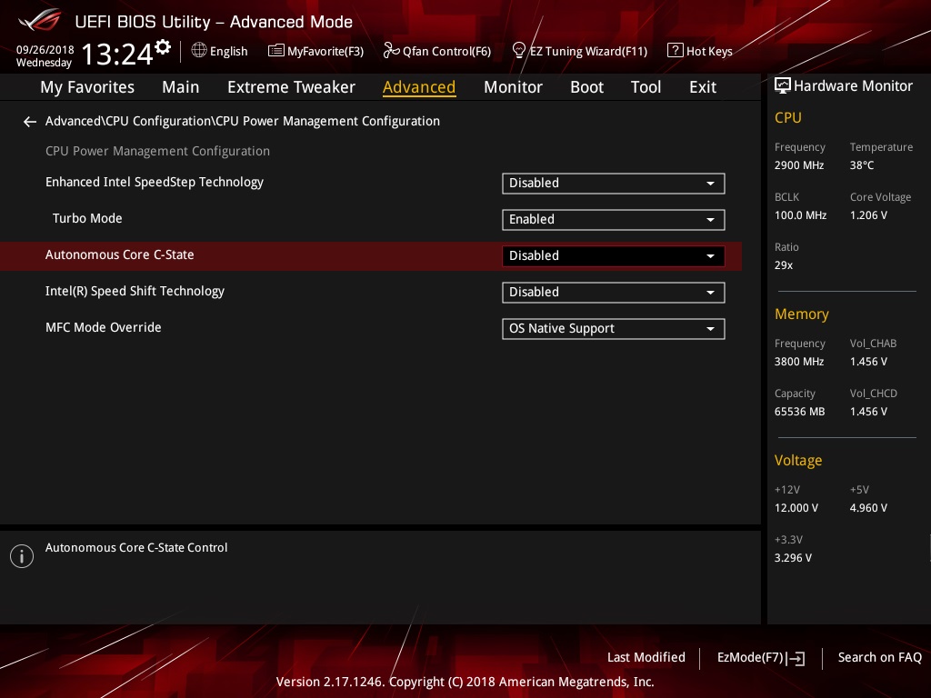The height and width of the screenshot is (698, 931).
Task: Click the Hardware Monitor screen icon
Action: coord(783,86)
